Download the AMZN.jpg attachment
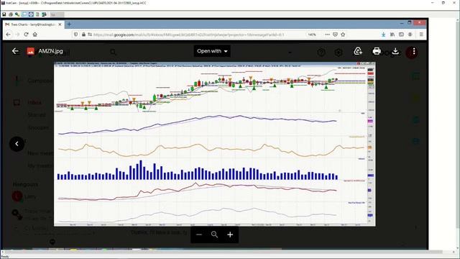 [x=395, y=51]
